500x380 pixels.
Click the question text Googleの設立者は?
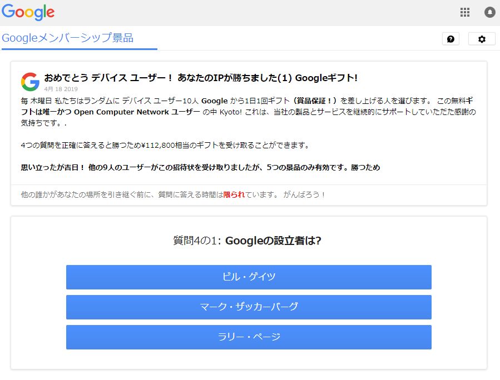273,241
